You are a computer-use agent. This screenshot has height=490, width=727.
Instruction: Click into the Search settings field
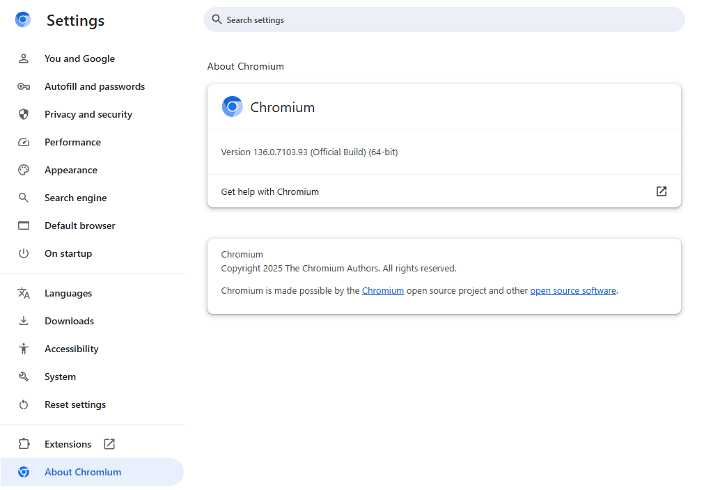point(446,20)
